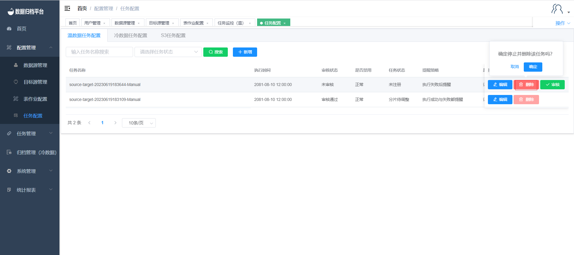574x255 pixels.
Task: Click the 数据源管理 person icon
Action: pyautogui.click(x=16, y=65)
